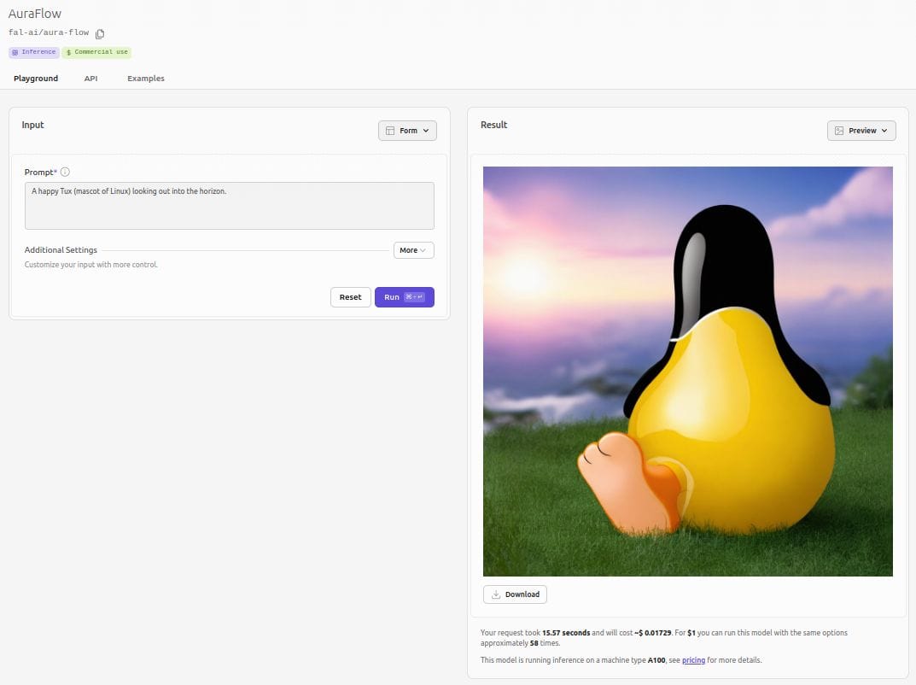This screenshot has width=916, height=685.
Task: Select the Playground tab
Action: pyautogui.click(x=35, y=78)
